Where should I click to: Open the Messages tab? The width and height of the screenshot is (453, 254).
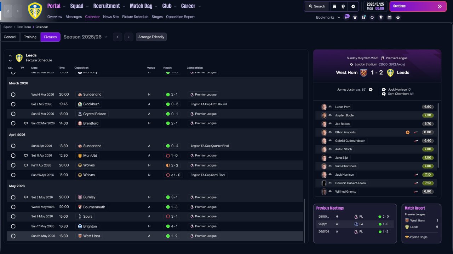pos(74,17)
